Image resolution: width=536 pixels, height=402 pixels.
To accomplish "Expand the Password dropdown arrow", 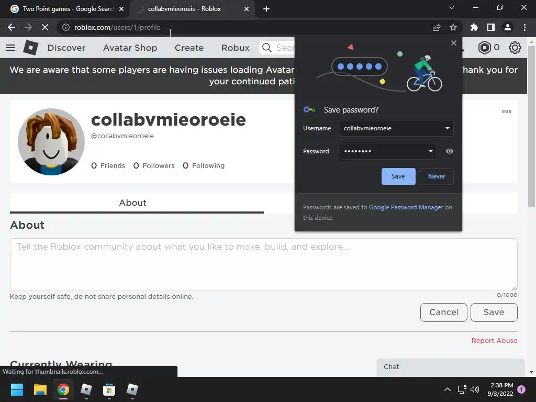I will 430,151.
